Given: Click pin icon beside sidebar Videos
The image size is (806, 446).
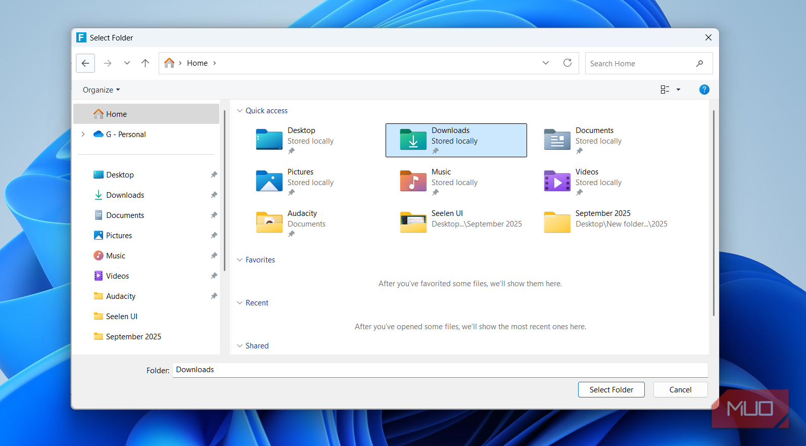Looking at the screenshot, I should coord(214,276).
